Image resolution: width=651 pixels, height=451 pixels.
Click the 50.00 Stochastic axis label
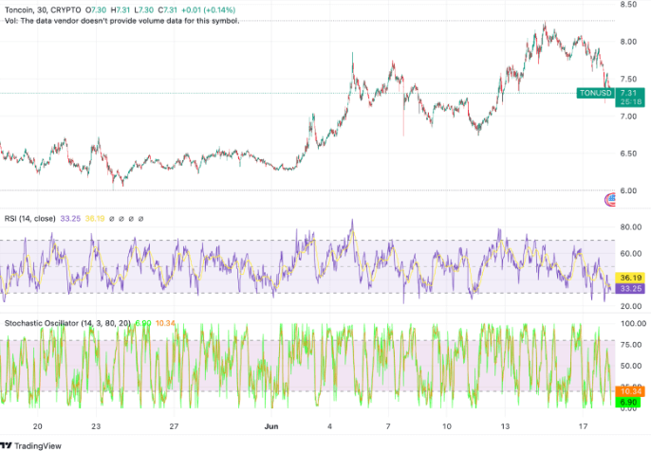pos(631,366)
